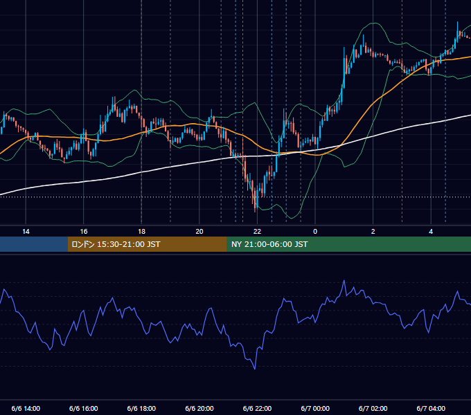Click the '6/7 00:00' date label

point(315,408)
